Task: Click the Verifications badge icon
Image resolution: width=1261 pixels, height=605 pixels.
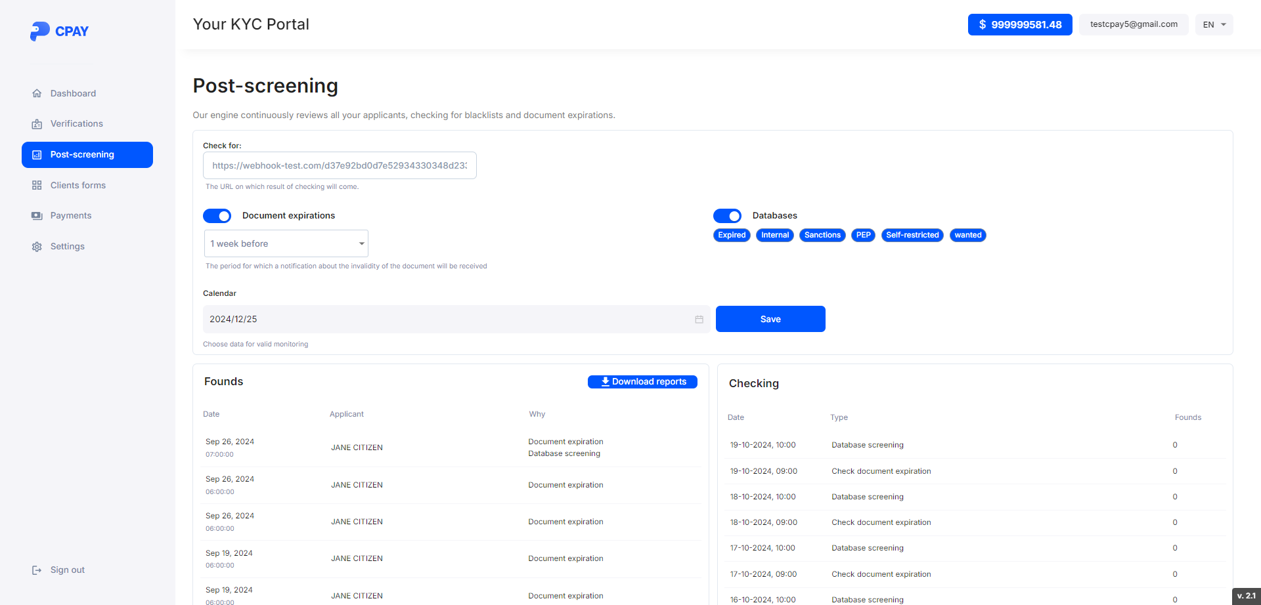Action: tap(37, 124)
